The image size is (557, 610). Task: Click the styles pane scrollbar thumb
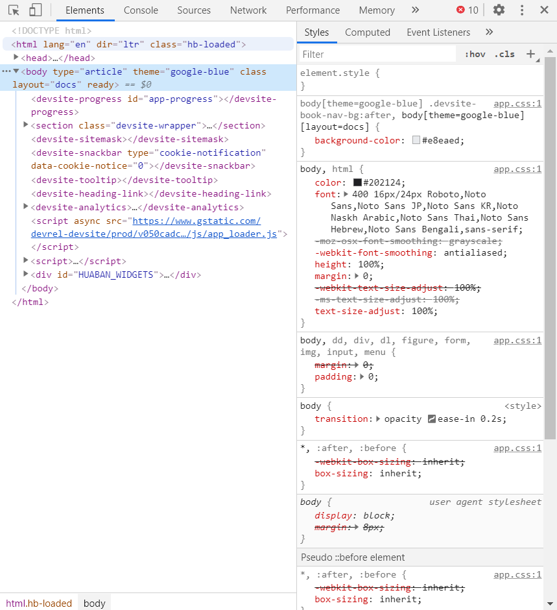550,248
